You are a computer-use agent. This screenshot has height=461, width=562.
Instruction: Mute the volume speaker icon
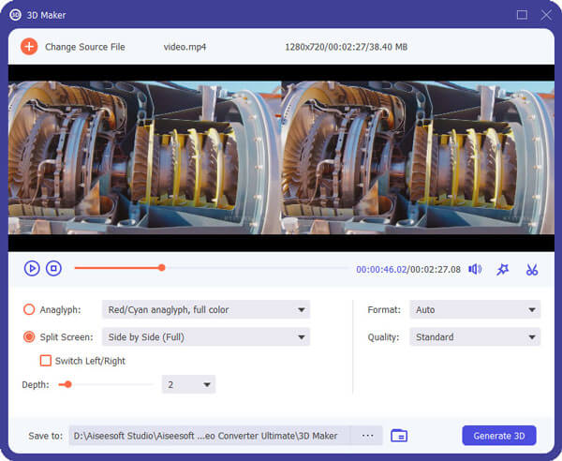tap(475, 269)
